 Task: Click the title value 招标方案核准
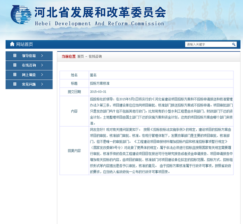(x=100, y=83)
